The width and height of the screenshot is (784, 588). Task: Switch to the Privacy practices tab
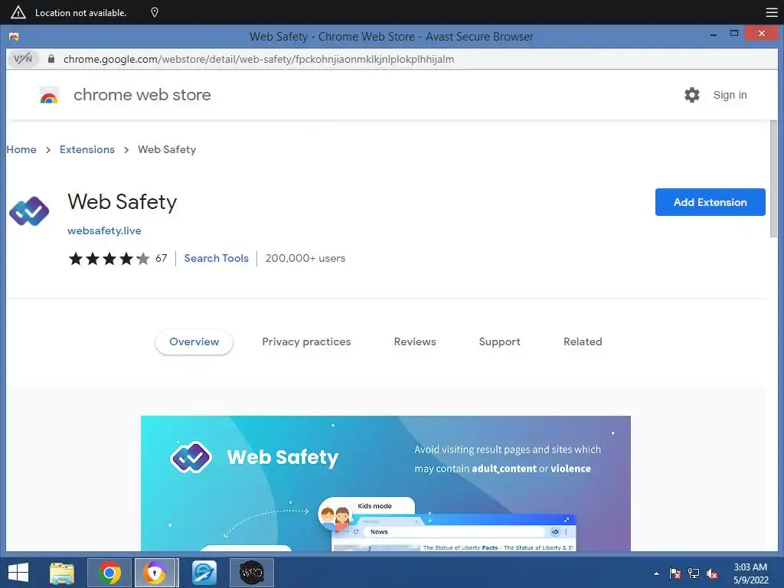306,342
